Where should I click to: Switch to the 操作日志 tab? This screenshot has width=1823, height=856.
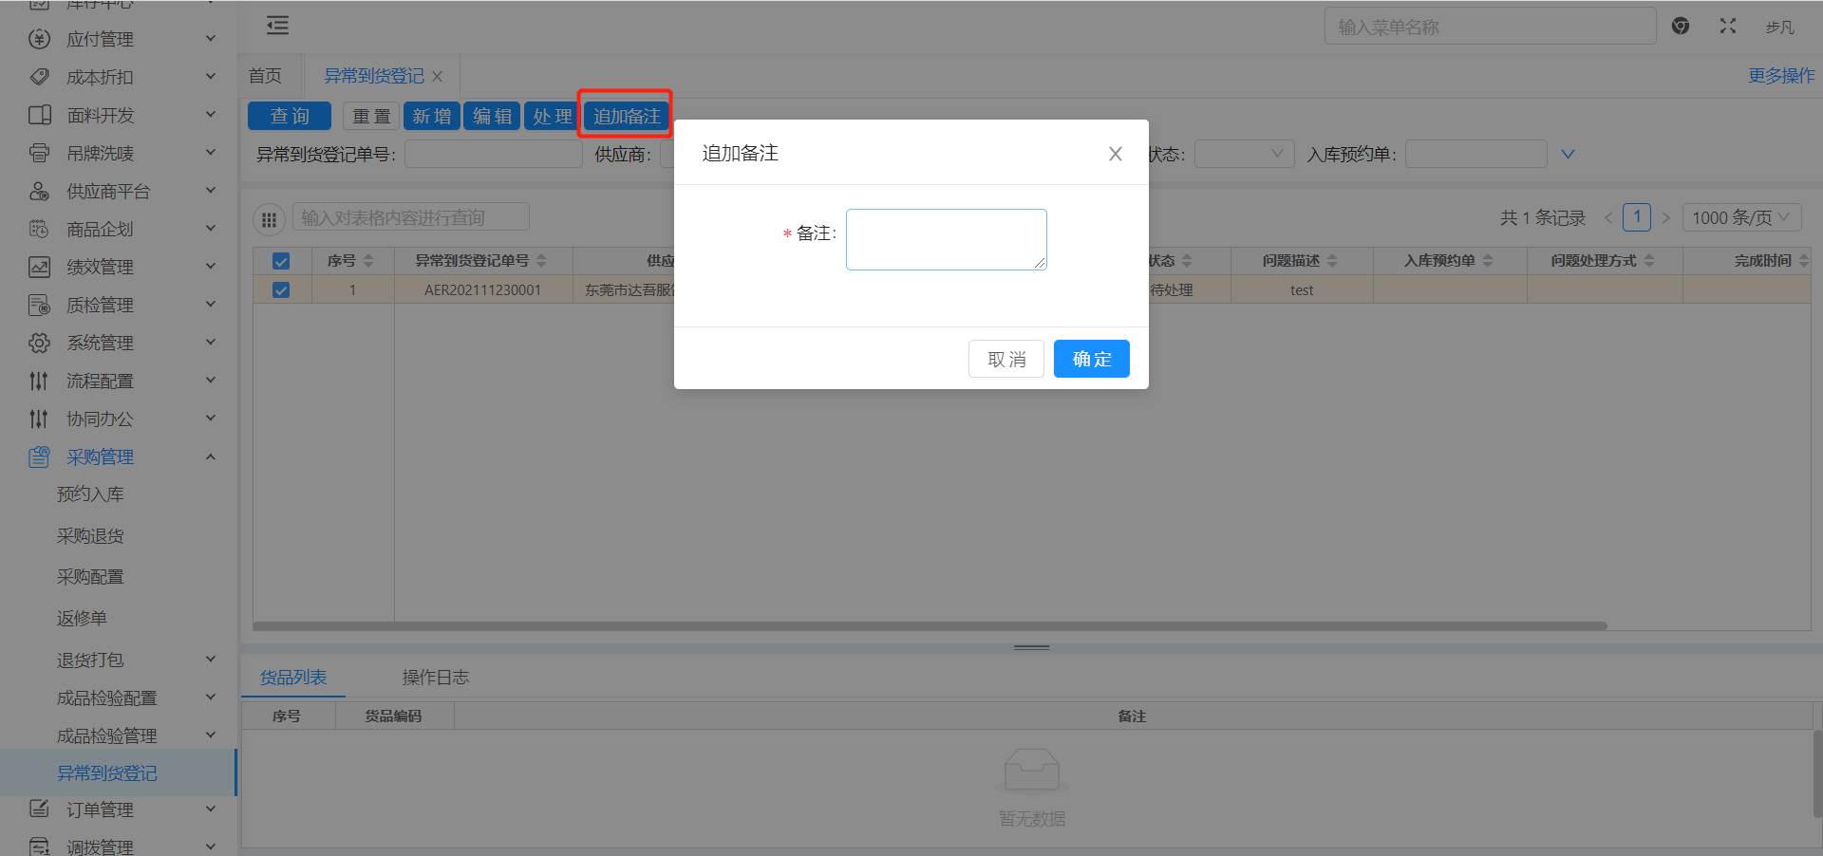click(435, 677)
